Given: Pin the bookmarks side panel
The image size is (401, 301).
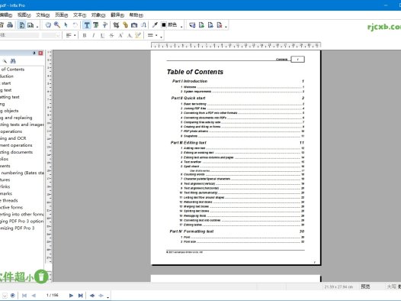Looking at the screenshot, I should click(x=34, y=53).
